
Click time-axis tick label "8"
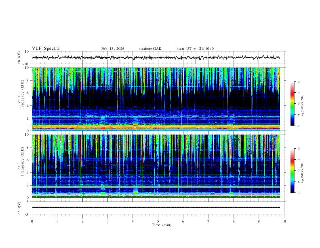[234, 221]
